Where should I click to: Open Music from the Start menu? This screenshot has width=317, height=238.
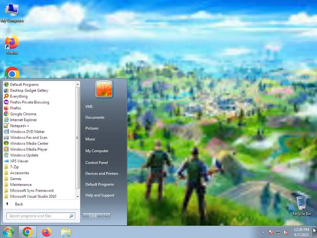[x=90, y=139]
